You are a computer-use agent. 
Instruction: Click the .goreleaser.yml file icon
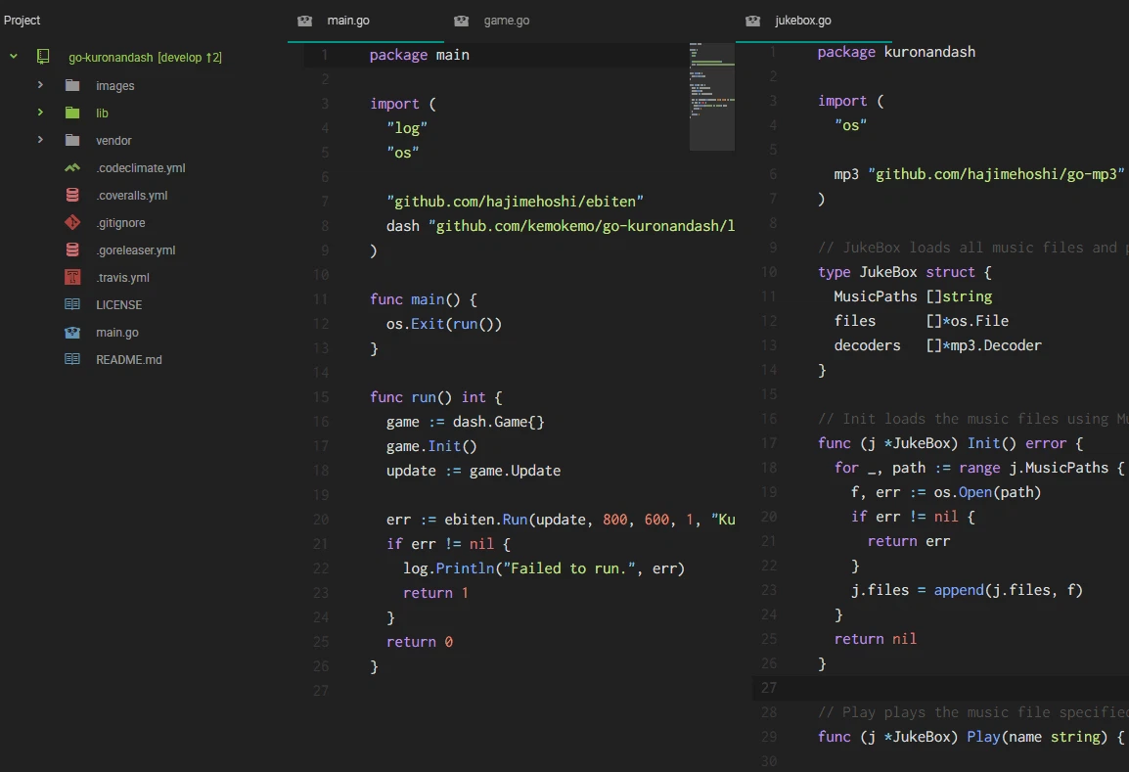click(x=71, y=250)
